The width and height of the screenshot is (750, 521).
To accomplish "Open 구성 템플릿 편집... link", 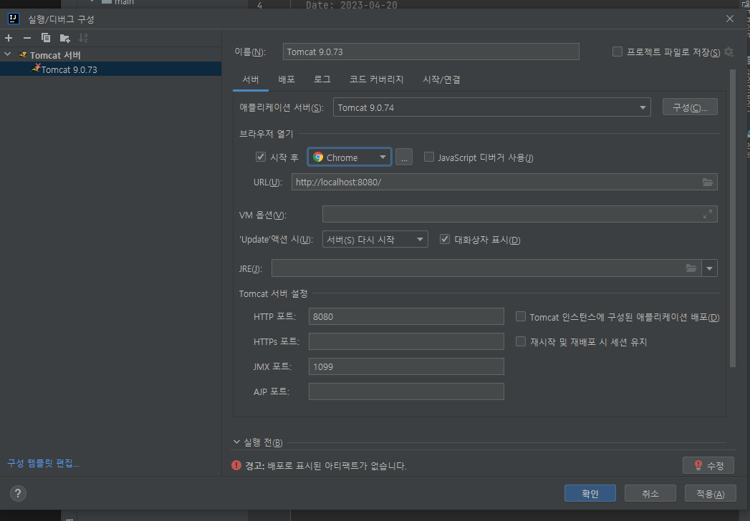I will tap(43, 463).
